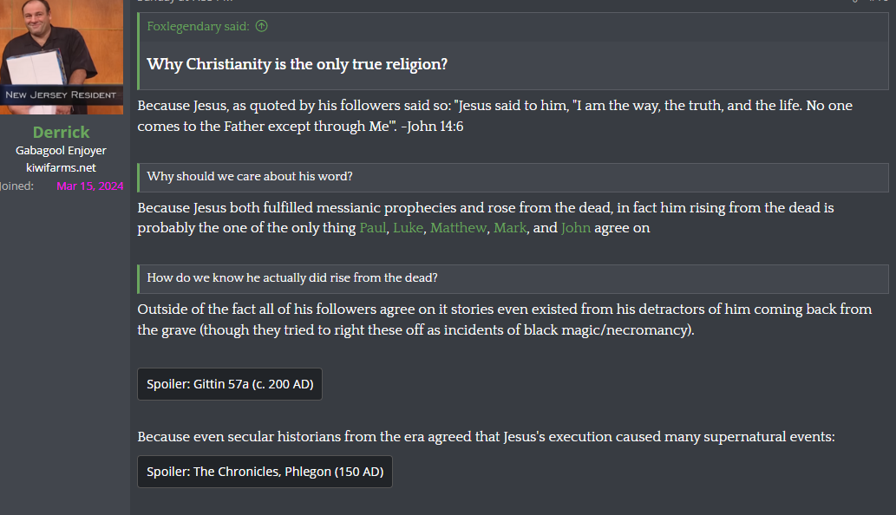Click the kiwifarms.net text under username

coord(61,168)
